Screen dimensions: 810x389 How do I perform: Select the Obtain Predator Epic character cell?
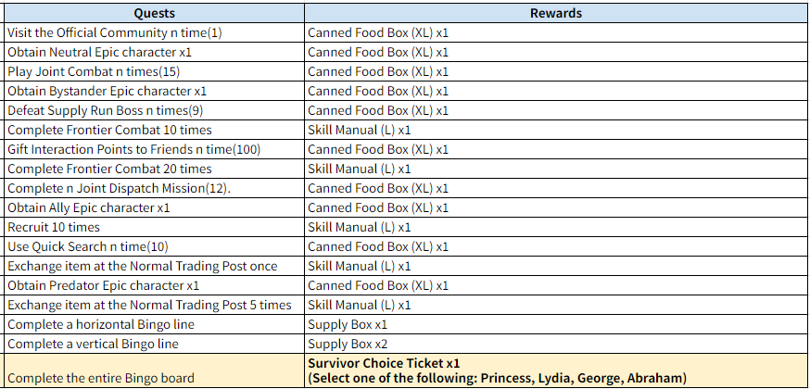pyautogui.click(x=104, y=285)
